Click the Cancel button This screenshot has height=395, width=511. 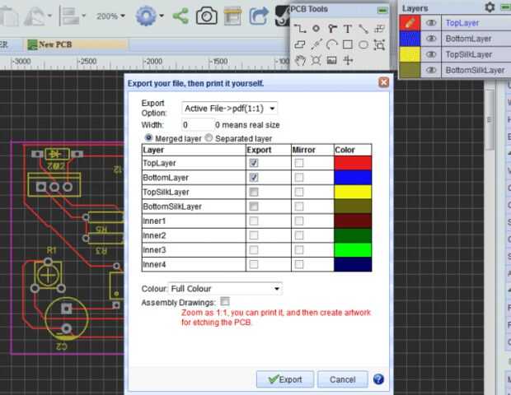[343, 379]
